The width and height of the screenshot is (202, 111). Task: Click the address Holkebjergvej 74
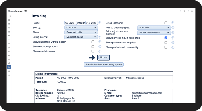tap(66, 98)
